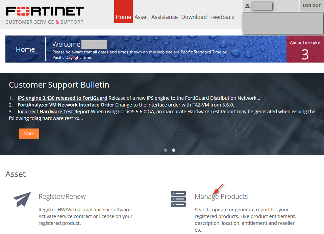Click the Search, update or generate report description

click(x=245, y=220)
